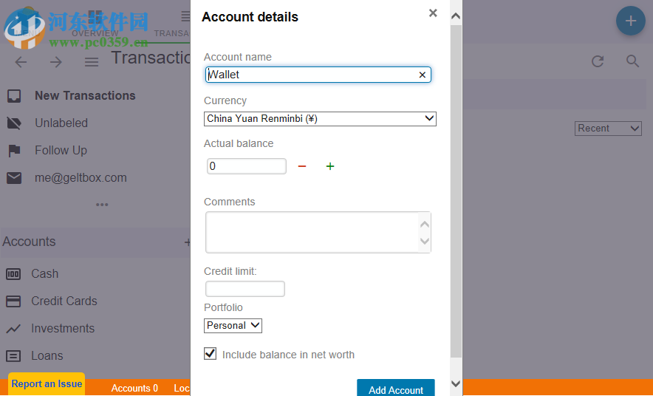Toggle Include balance in net worth

[211, 354]
